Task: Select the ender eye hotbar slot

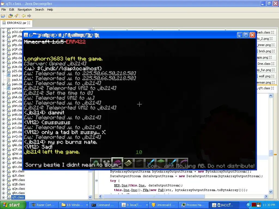Action: point(96,163)
